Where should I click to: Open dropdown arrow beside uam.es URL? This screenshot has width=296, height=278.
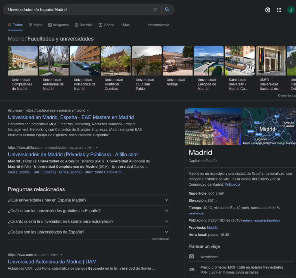[61, 255]
